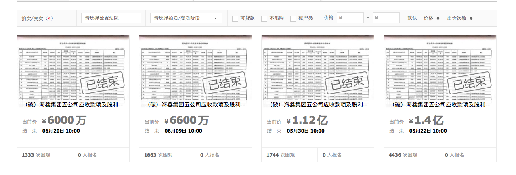
Task: Click the minimum price input field
Action: click(350, 18)
